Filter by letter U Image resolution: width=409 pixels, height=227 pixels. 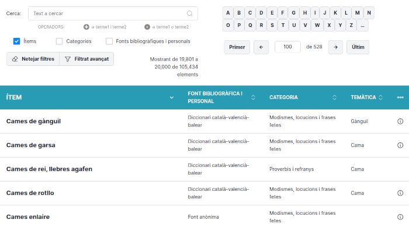[x=294, y=25]
